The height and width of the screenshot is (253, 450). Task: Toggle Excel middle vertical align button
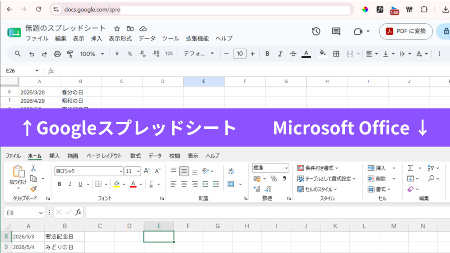click(184, 171)
